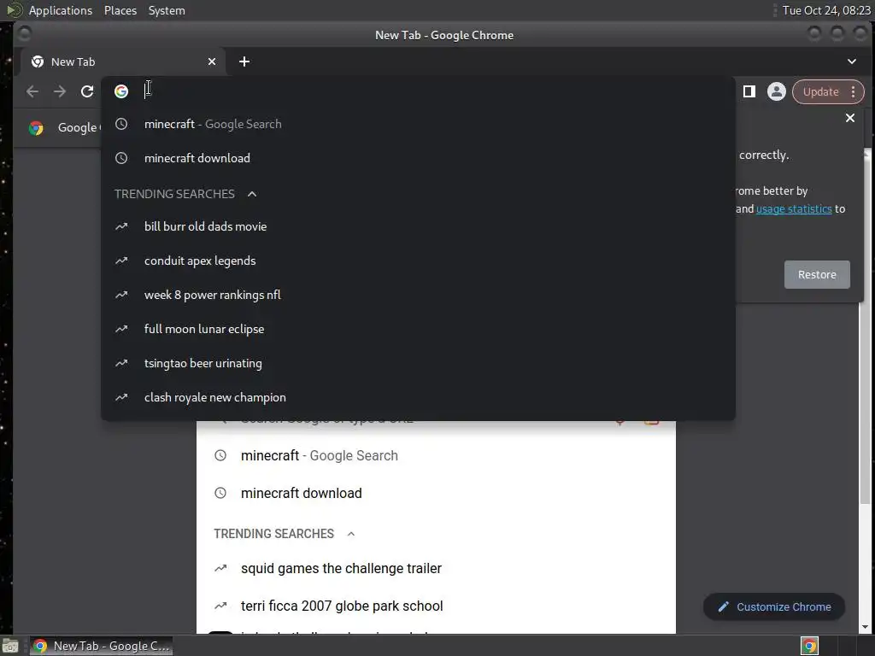875x656 pixels.
Task: Open the profile avatar menu
Action: 776,91
